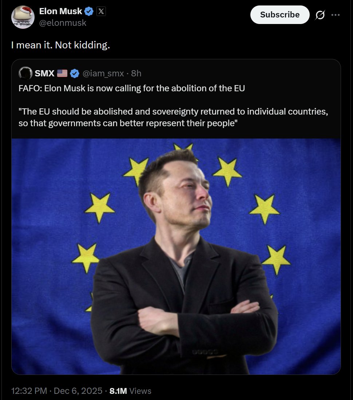This screenshot has width=353, height=400.
Task: Open the Grok slash-circle icon
Action: [x=320, y=15]
